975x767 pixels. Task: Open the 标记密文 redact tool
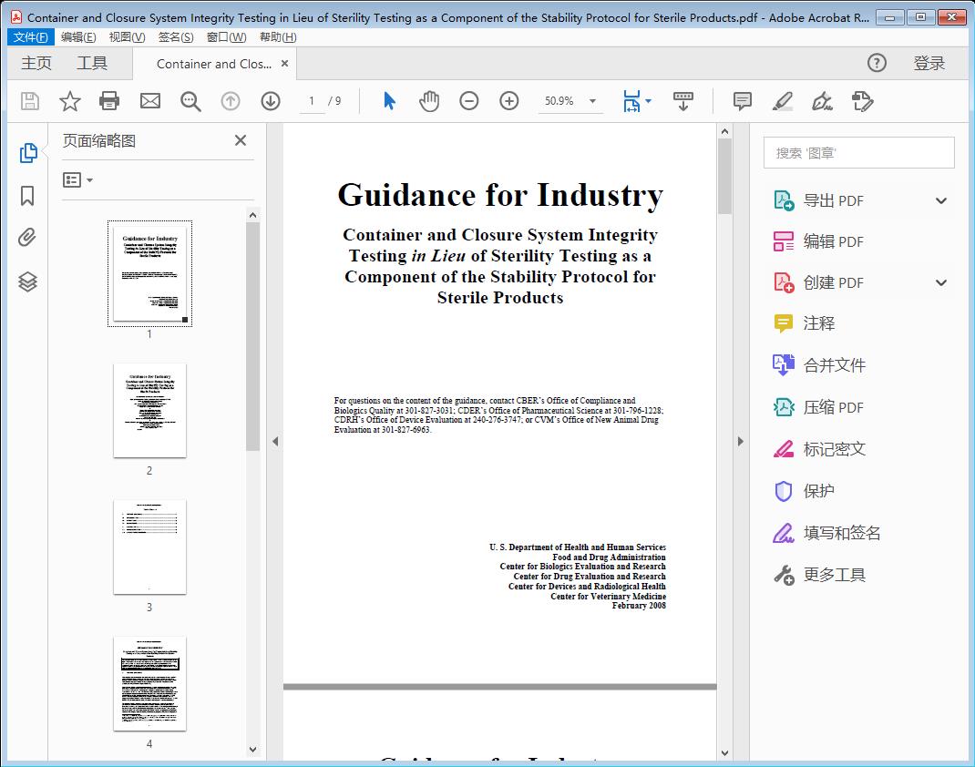point(819,449)
